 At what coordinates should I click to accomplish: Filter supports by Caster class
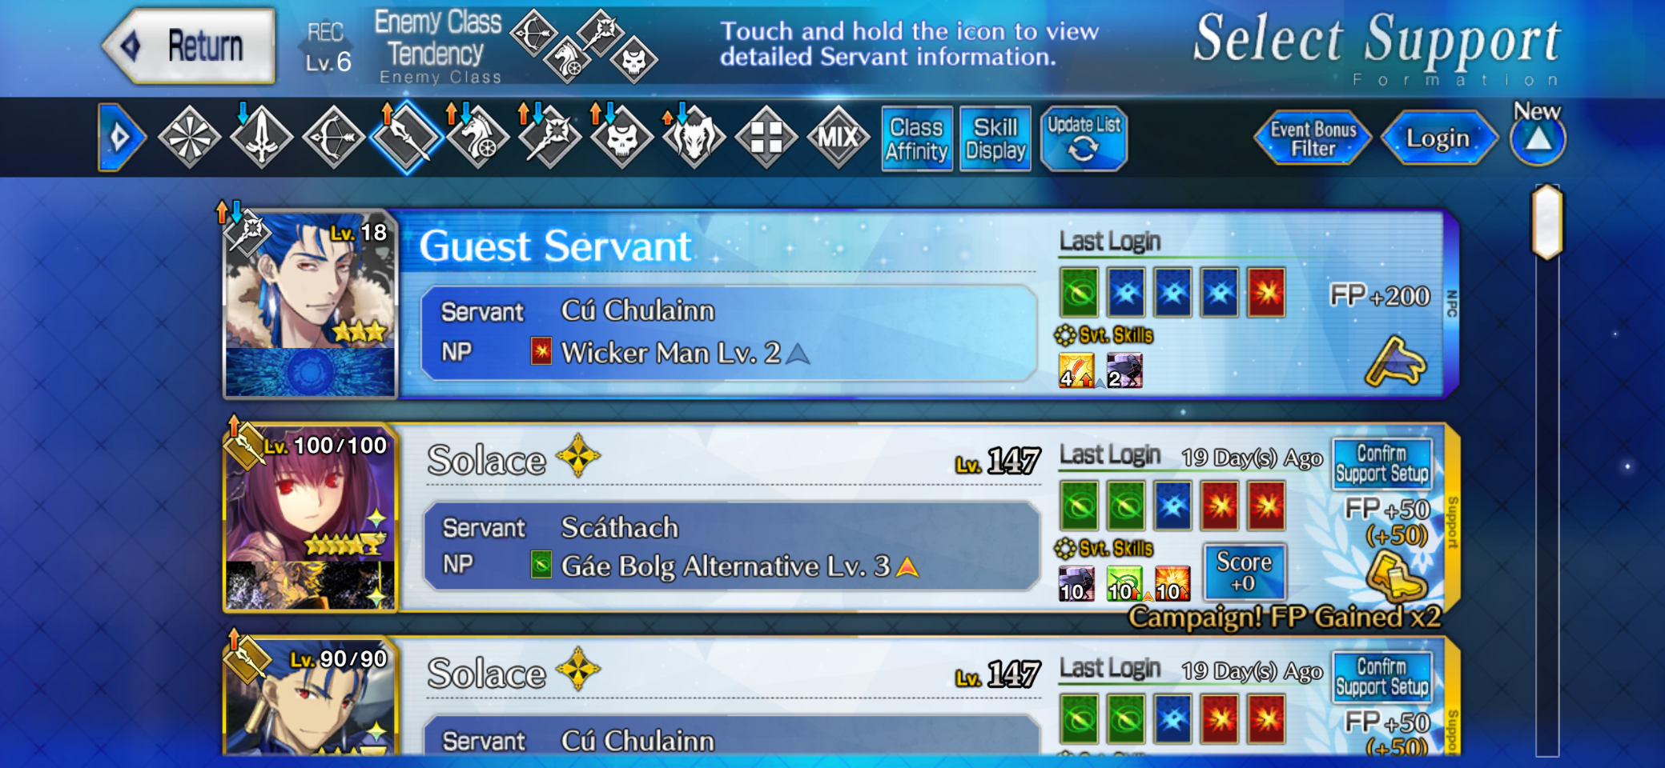pos(549,138)
